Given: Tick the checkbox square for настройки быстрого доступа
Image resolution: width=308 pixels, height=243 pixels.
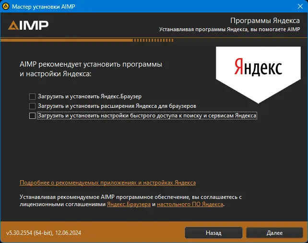Looking at the screenshot, I should click(x=32, y=116).
